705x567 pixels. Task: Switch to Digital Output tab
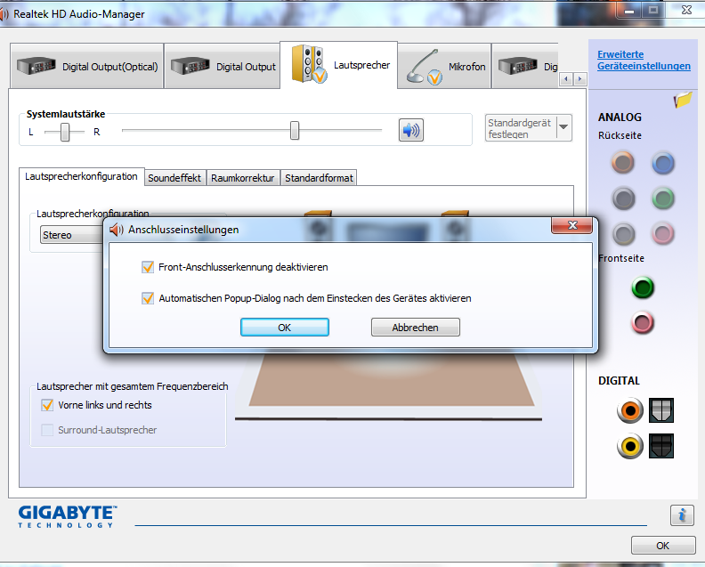point(223,67)
